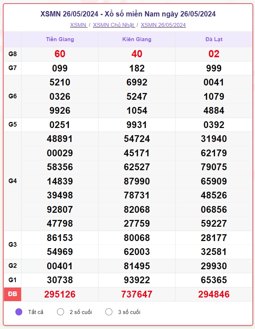255x329 pixels.
Task: Click the special prize 737647
Action: (x=137, y=294)
